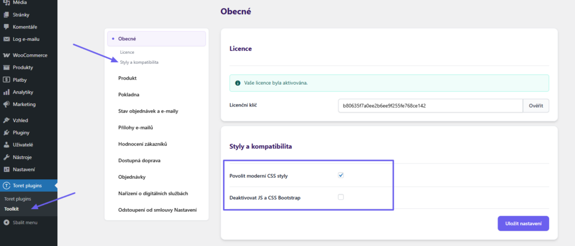
Task: Click the Toret plugins circle icon
Action: pos(6,185)
